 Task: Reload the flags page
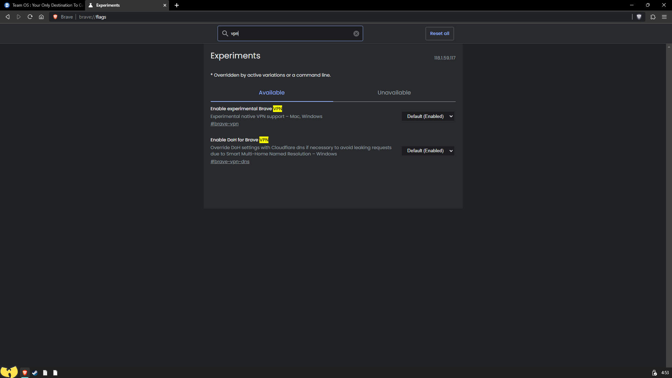tap(30, 17)
